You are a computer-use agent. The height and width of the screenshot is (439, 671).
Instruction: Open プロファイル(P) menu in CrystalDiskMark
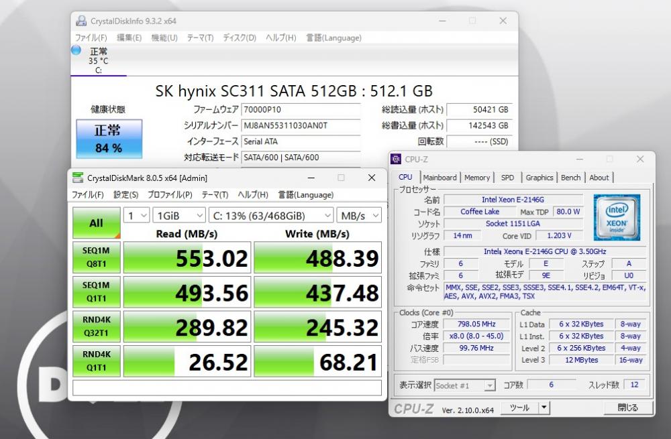click(x=170, y=194)
